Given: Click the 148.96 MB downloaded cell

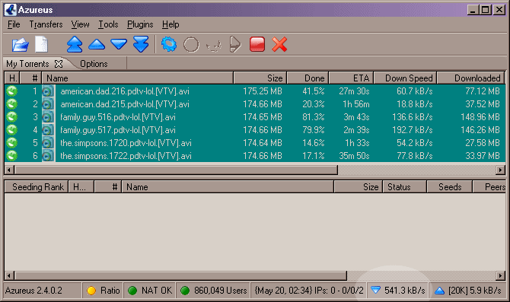Looking at the screenshot, I should (x=480, y=117).
